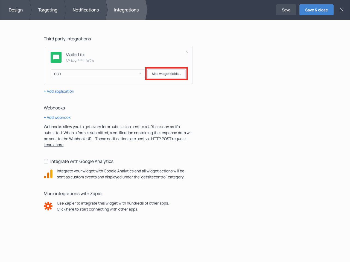Click the + Add webhook link
Viewport: 350px width, 262px height.
[57, 117]
